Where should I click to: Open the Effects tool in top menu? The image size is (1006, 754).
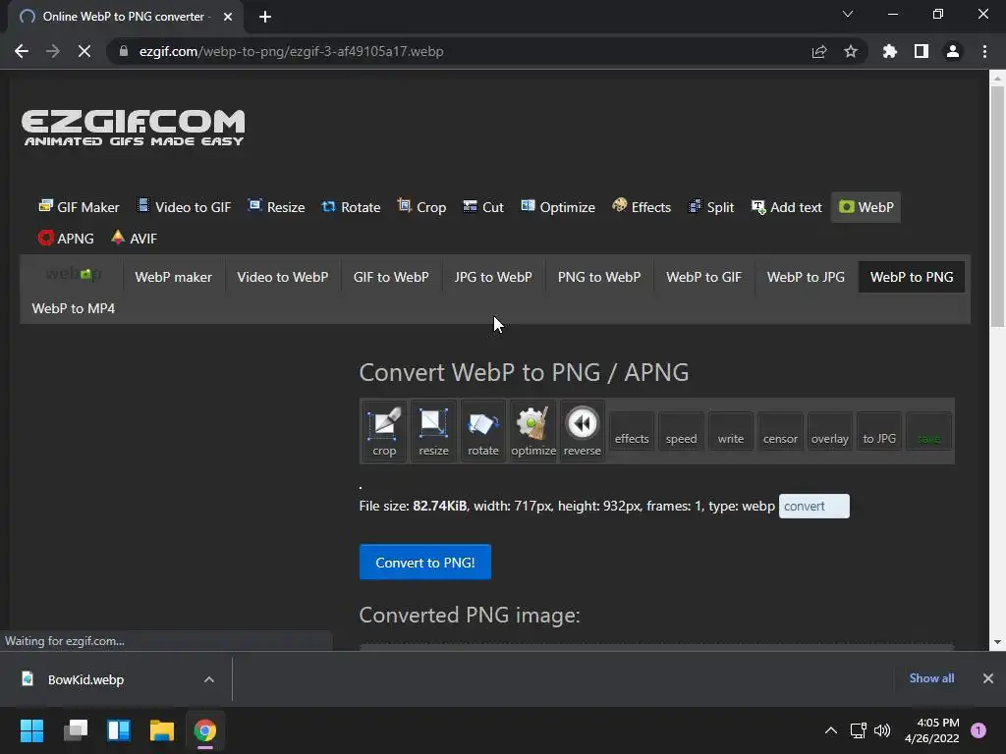tap(642, 207)
